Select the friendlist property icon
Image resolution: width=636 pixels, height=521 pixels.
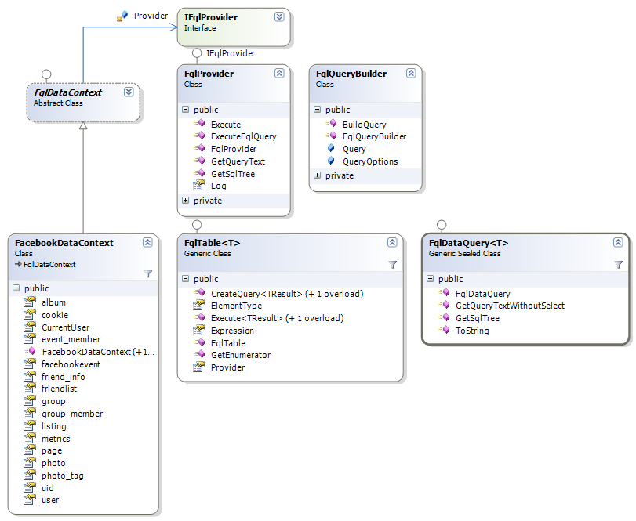tap(30, 388)
